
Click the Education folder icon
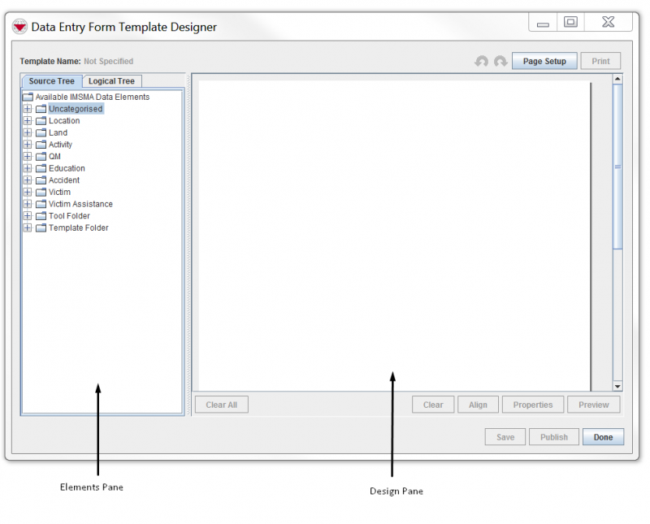[41, 169]
